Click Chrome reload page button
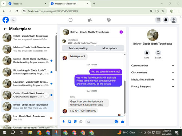 coord(17,11)
